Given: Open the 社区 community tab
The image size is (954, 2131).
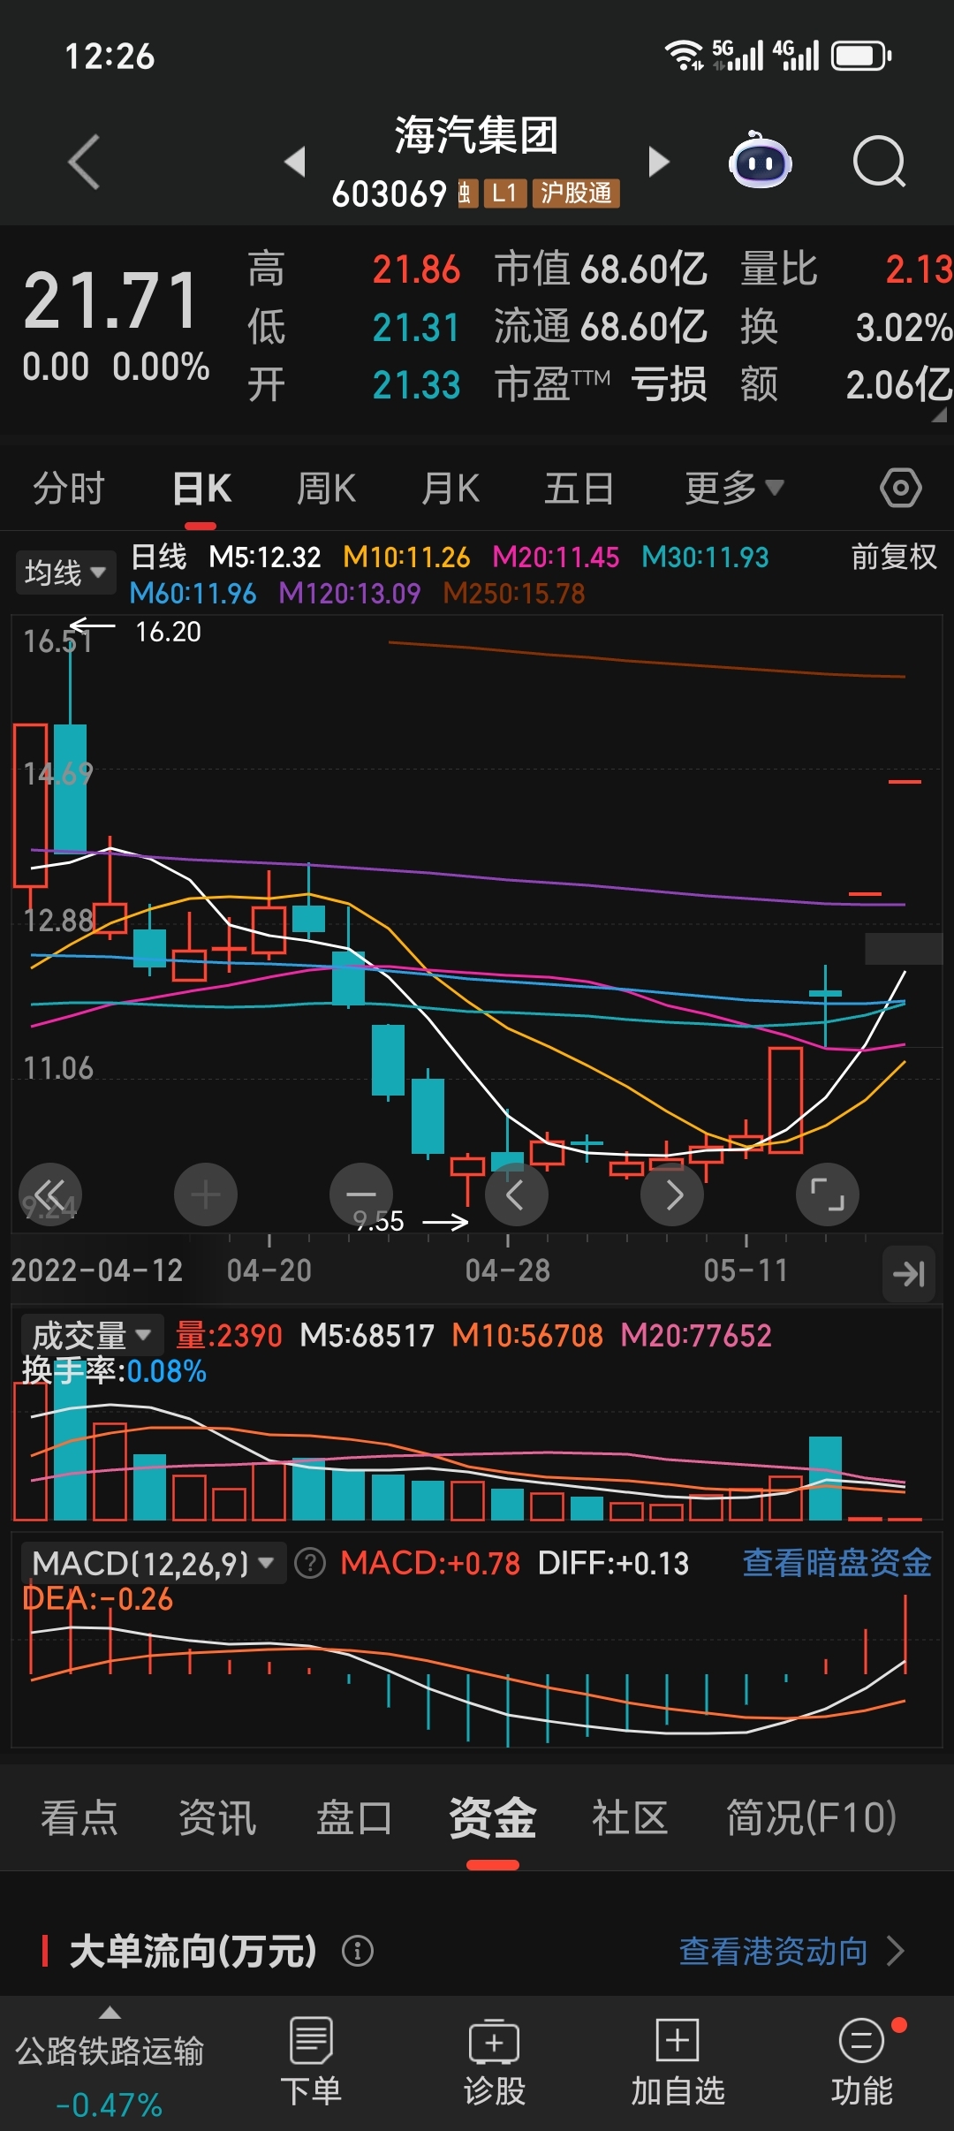Looking at the screenshot, I should click(630, 1818).
